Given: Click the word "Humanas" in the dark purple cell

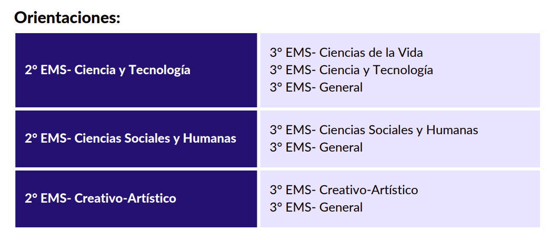Looking at the screenshot, I should click(209, 138).
